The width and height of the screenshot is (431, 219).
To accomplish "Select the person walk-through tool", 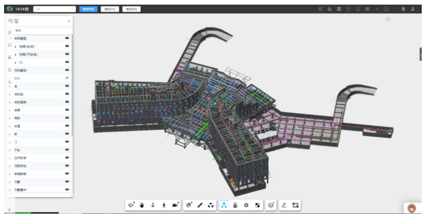I will [x=164, y=205].
